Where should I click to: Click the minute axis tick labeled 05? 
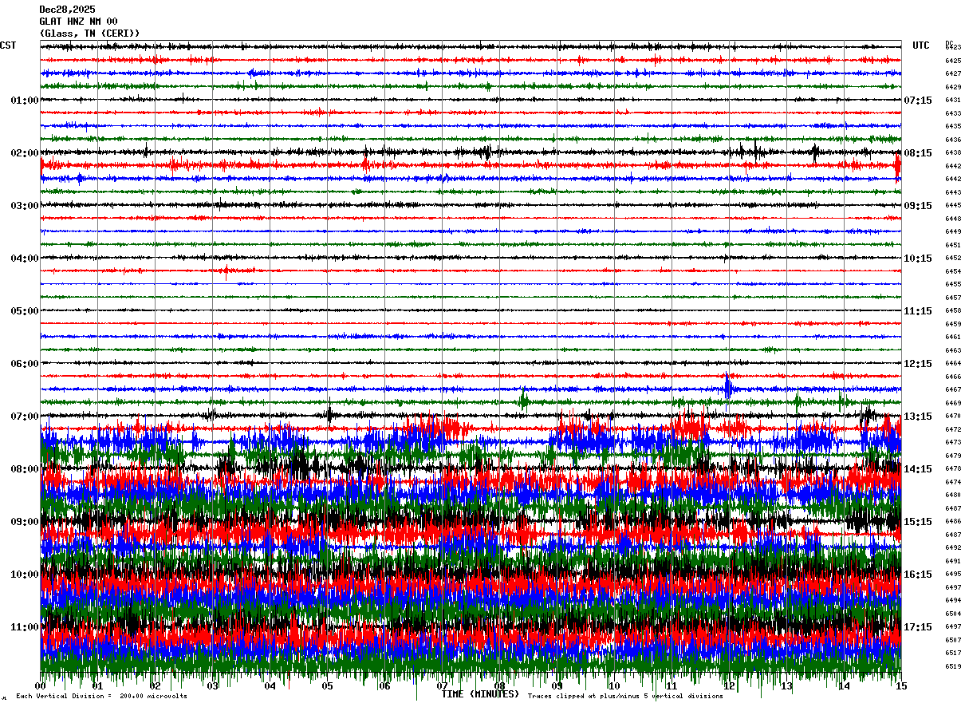click(x=327, y=686)
